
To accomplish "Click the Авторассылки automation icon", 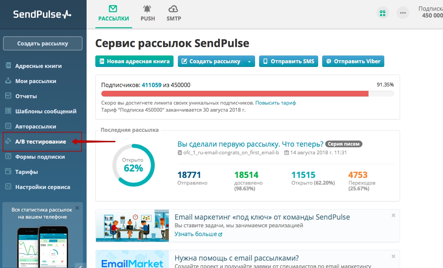I will point(8,126).
